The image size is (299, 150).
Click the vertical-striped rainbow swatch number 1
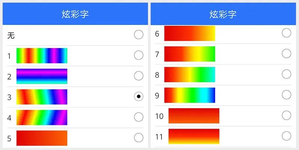tap(42, 56)
